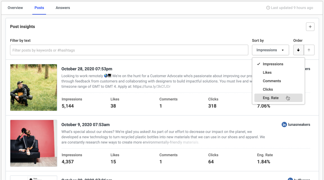The height and width of the screenshot is (180, 324).
Task: Switch to the Overview tab
Action: (15, 8)
